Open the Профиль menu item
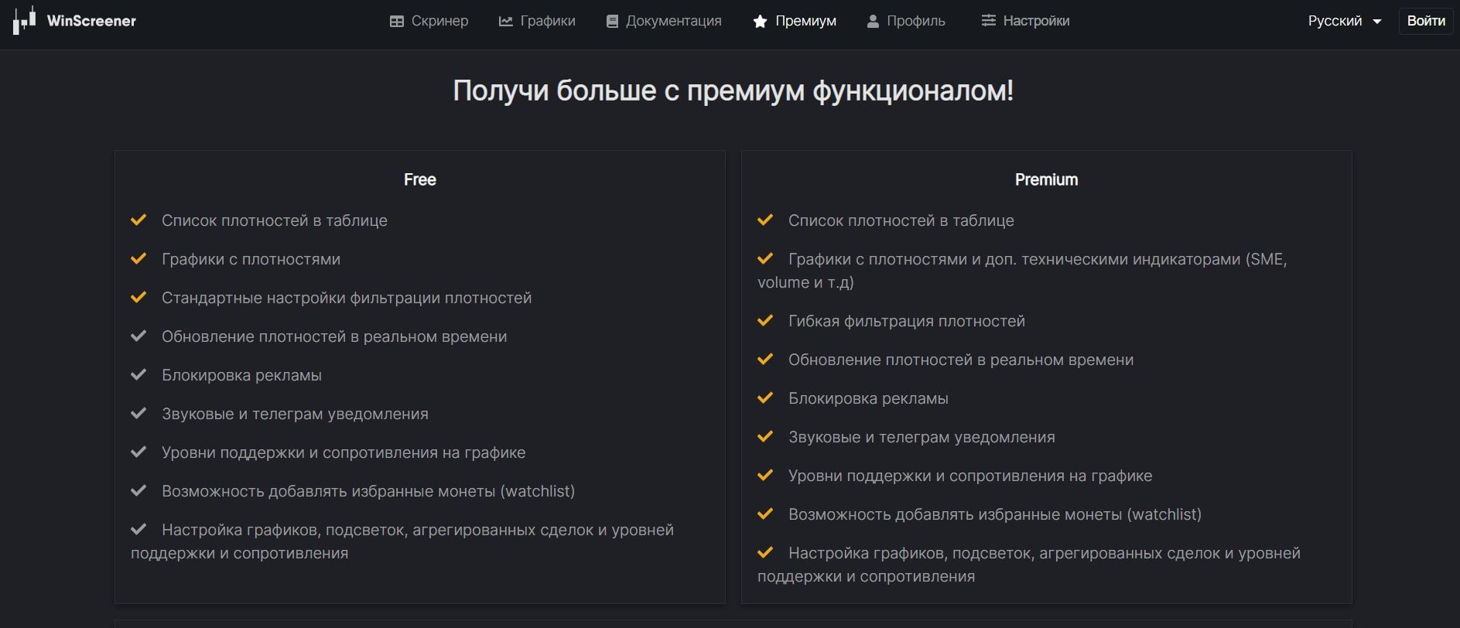 [x=916, y=21]
